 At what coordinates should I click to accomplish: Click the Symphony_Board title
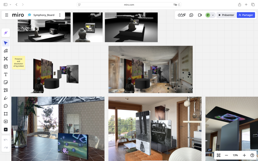coord(44,15)
